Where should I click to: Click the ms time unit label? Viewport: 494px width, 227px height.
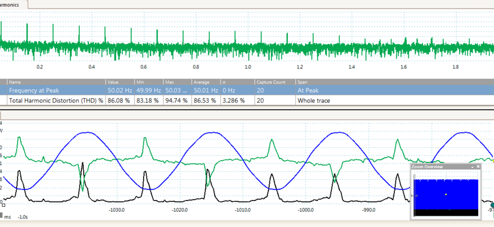pos(7,217)
